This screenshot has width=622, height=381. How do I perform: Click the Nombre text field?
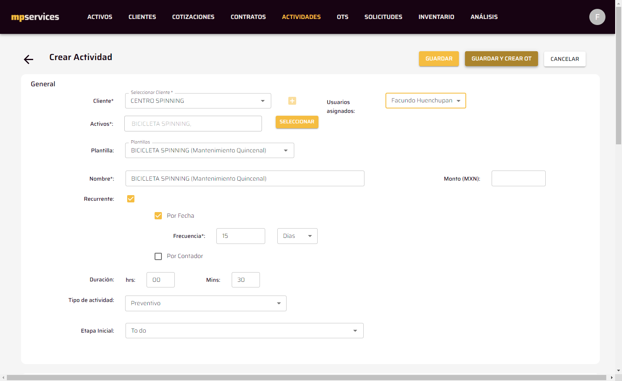[245, 179]
